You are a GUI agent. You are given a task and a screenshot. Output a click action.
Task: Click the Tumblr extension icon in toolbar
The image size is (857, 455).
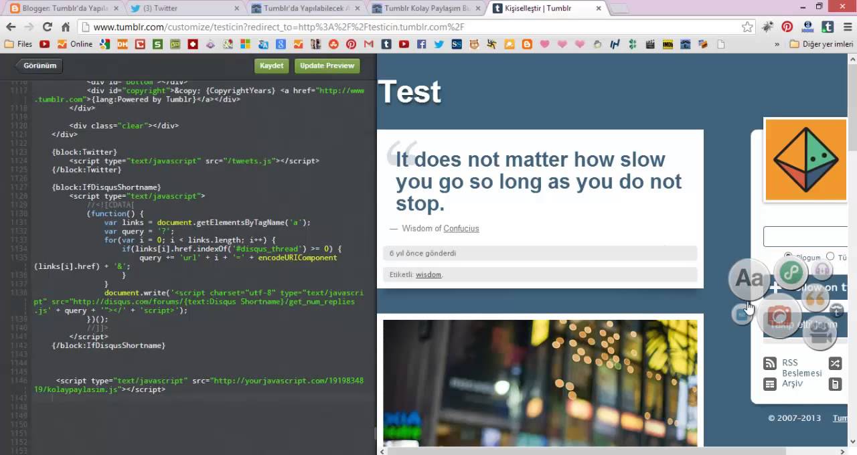click(828, 27)
